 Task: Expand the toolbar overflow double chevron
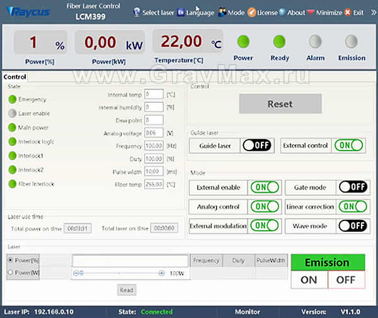374,13
